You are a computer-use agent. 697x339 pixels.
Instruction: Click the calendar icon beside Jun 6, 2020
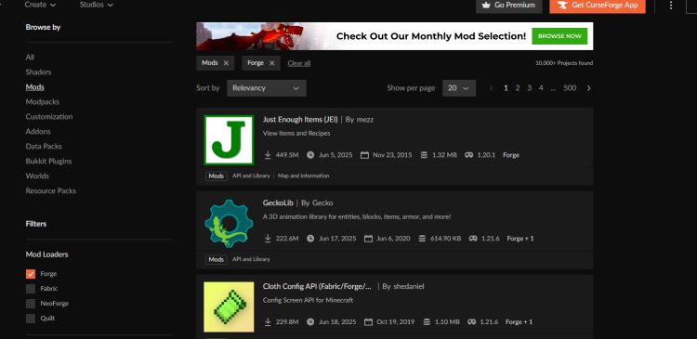point(368,239)
